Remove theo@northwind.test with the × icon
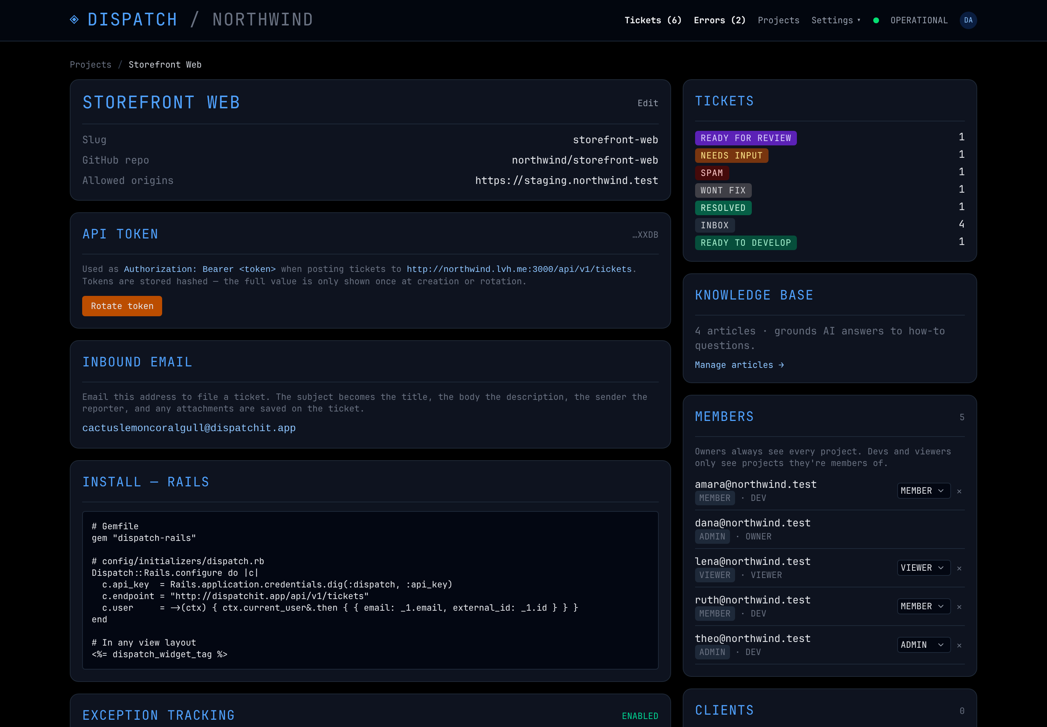The height and width of the screenshot is (727, 1047). [959, 646]
